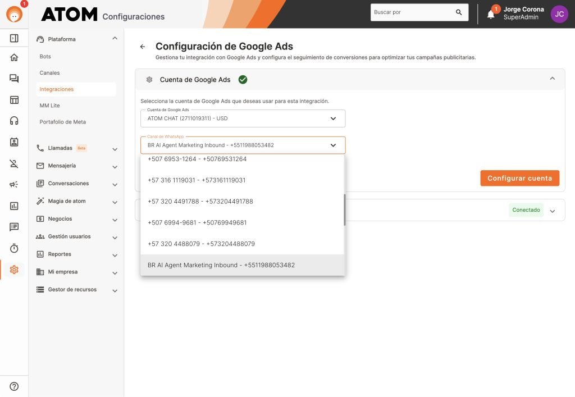Viewport: 575px width, 397px height.
Task: Open the megaphone campaigns icon
Action: tap(14, 184)
